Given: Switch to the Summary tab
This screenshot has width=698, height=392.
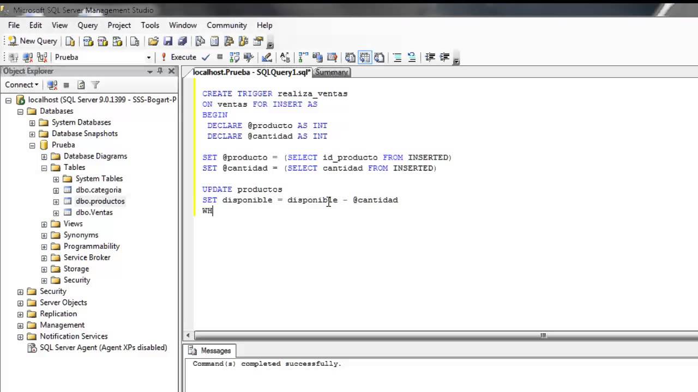Looking at the screenshot, I should point(332,72).
